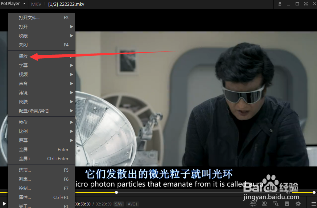317x208 pixels.
Task: Open the chapter/bookmark list icon
Action: click(x=287, y=204)
